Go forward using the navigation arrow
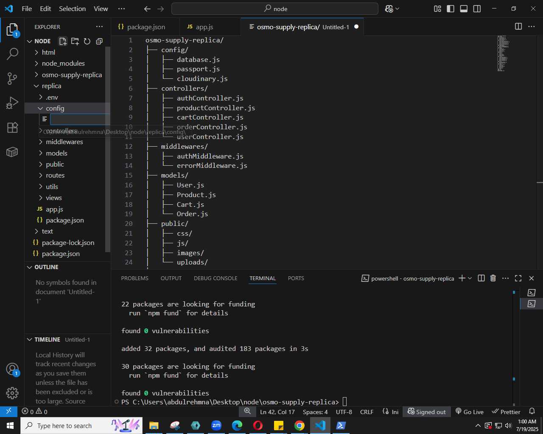Image resolution: width=543 pixels, height=434 pixels. (160, 9)
